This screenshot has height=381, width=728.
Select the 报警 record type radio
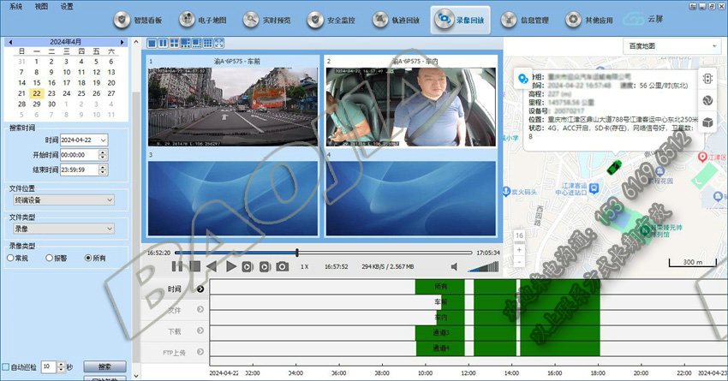point(49,258)
